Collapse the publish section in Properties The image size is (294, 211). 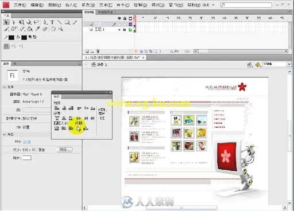[5, 87]
